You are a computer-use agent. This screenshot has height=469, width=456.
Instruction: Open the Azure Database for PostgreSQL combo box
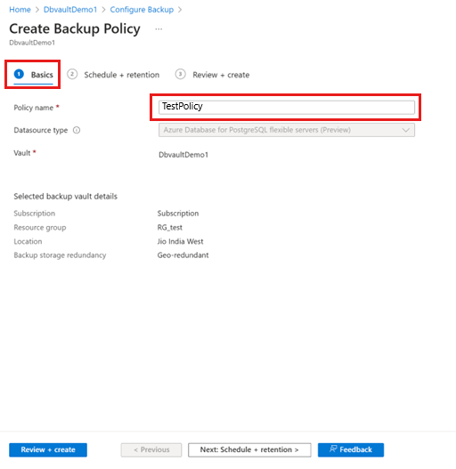(287, 130)
